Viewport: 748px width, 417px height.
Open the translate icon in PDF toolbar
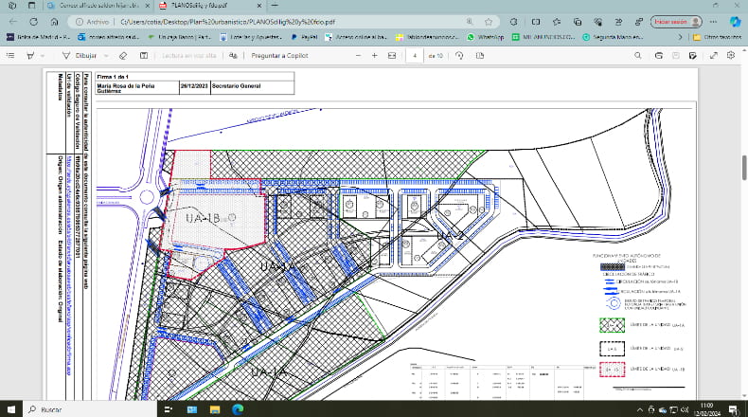tap(233, 56)
